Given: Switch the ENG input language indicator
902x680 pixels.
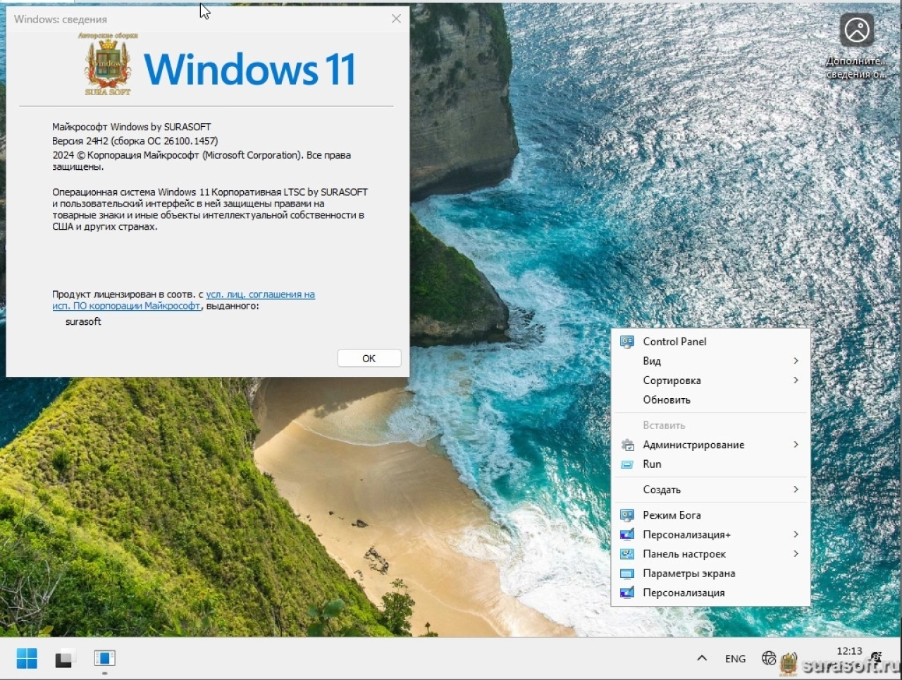Looking at the screenshot, I should click(735, 659).
